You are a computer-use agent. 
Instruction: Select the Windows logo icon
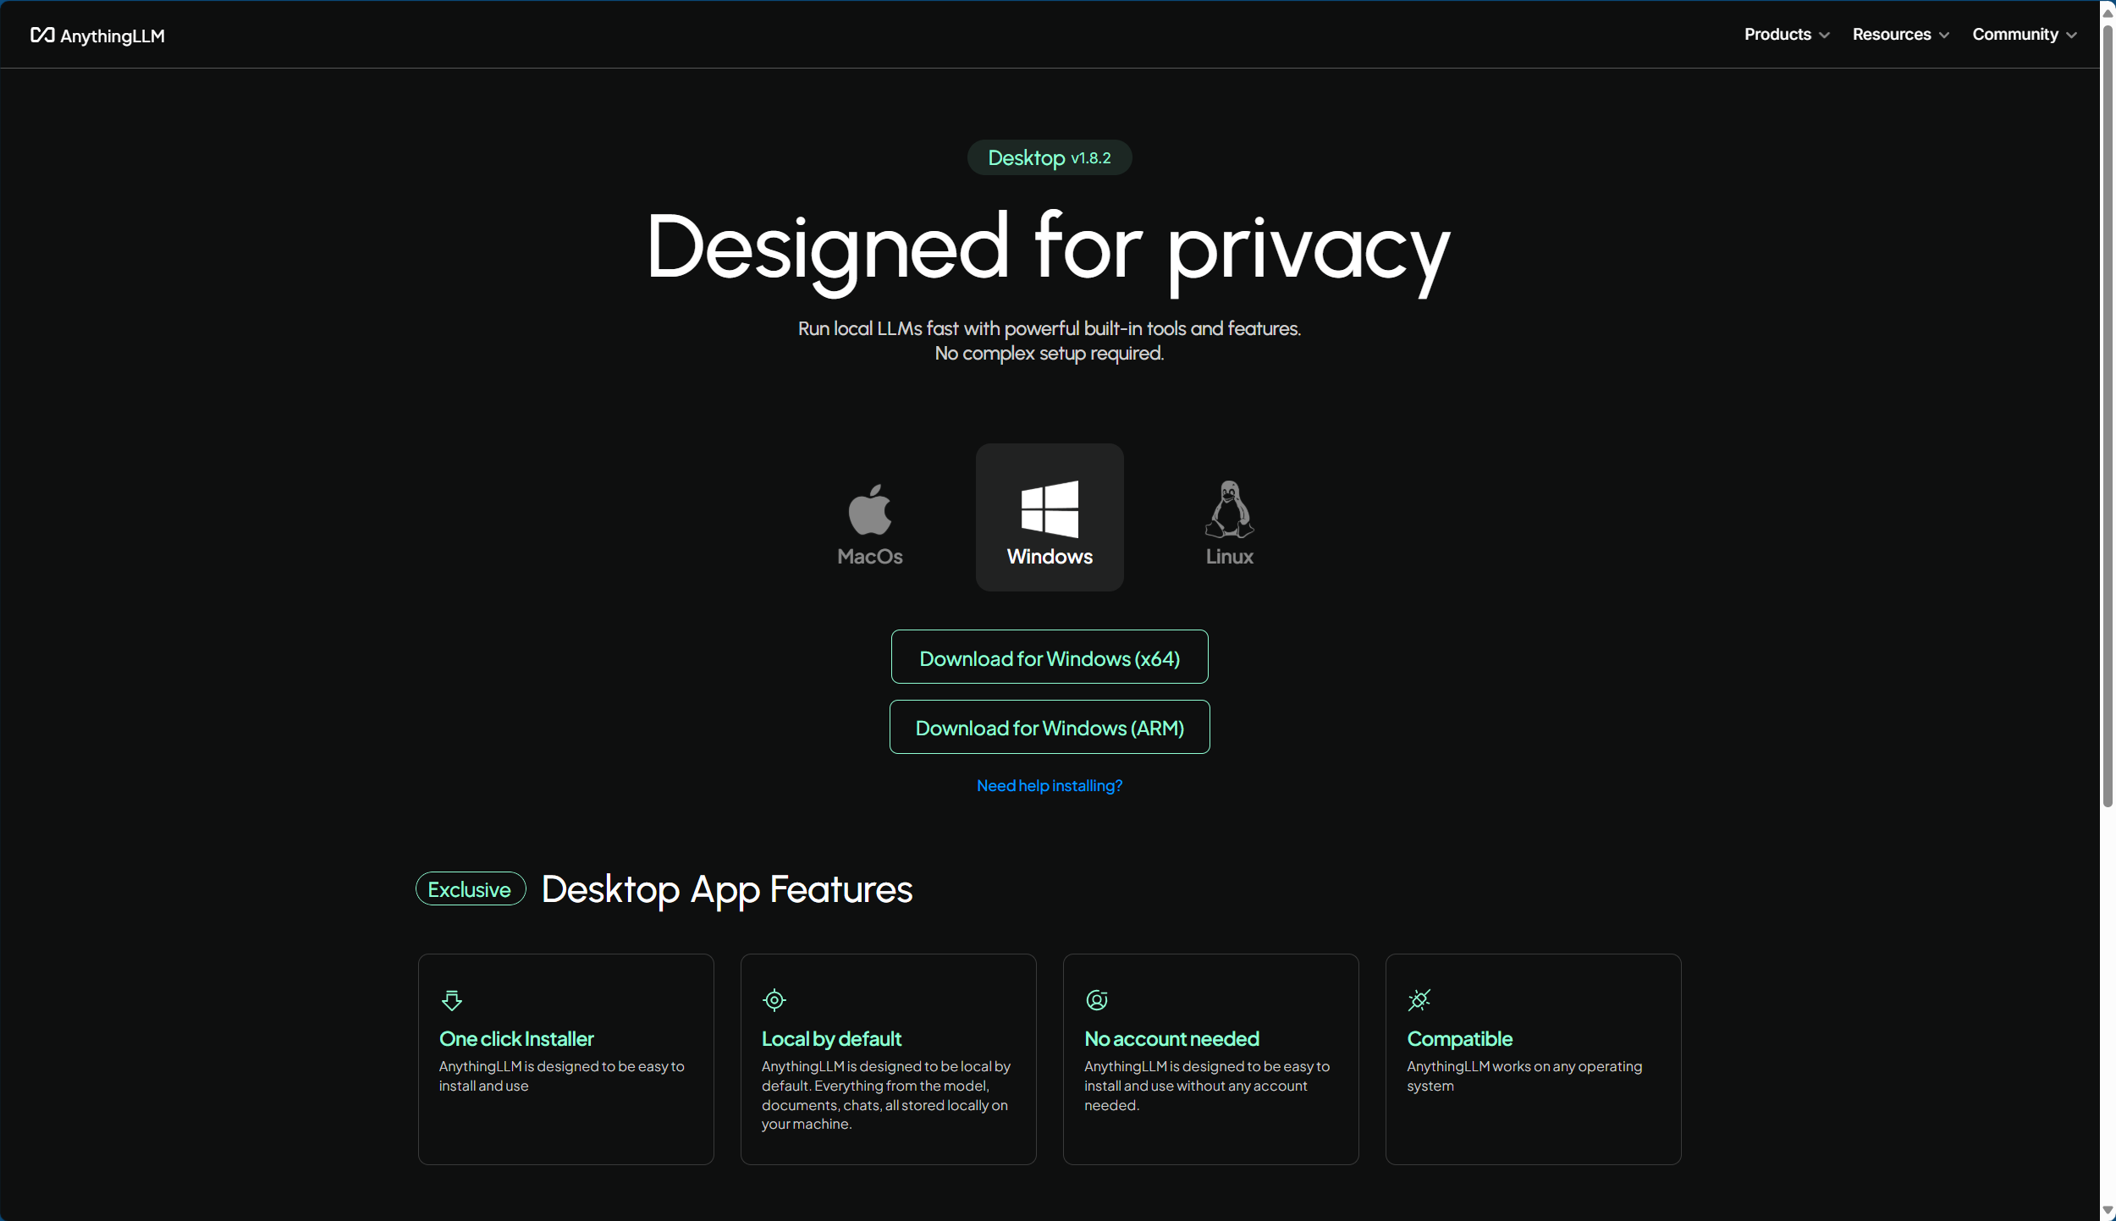[x=1050, y=509]
